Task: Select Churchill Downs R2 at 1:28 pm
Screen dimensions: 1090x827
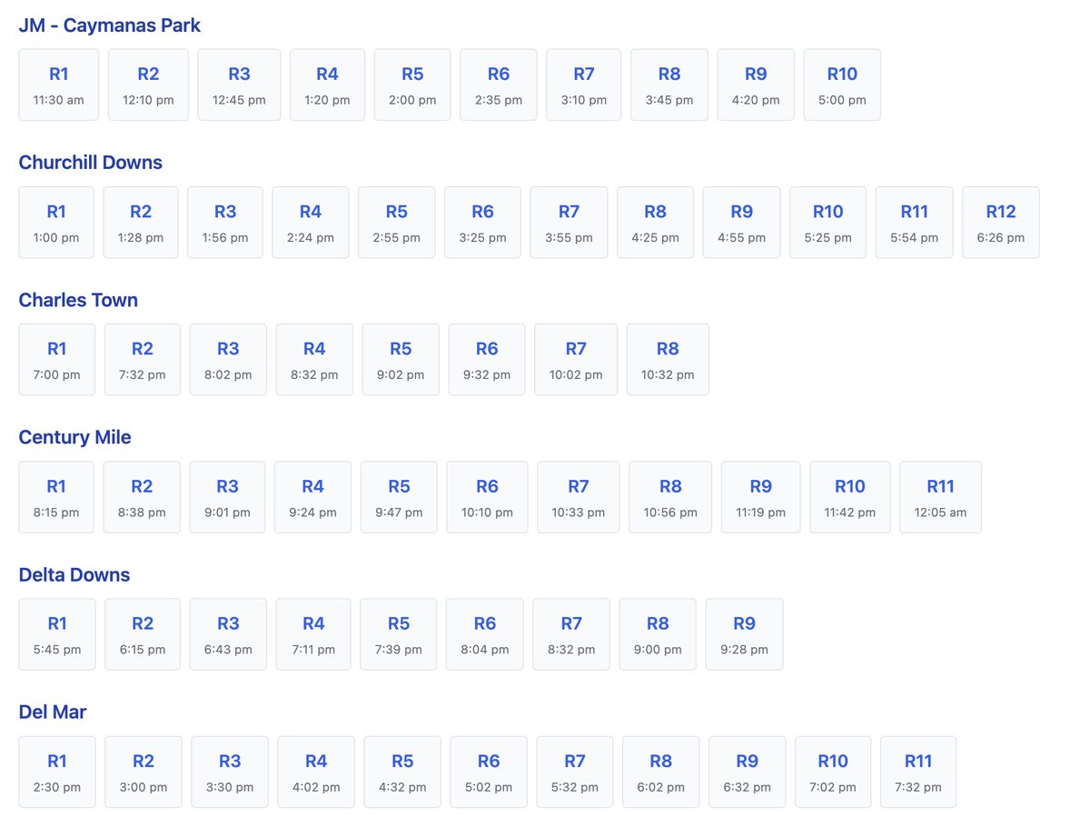Action: point(141,223)
